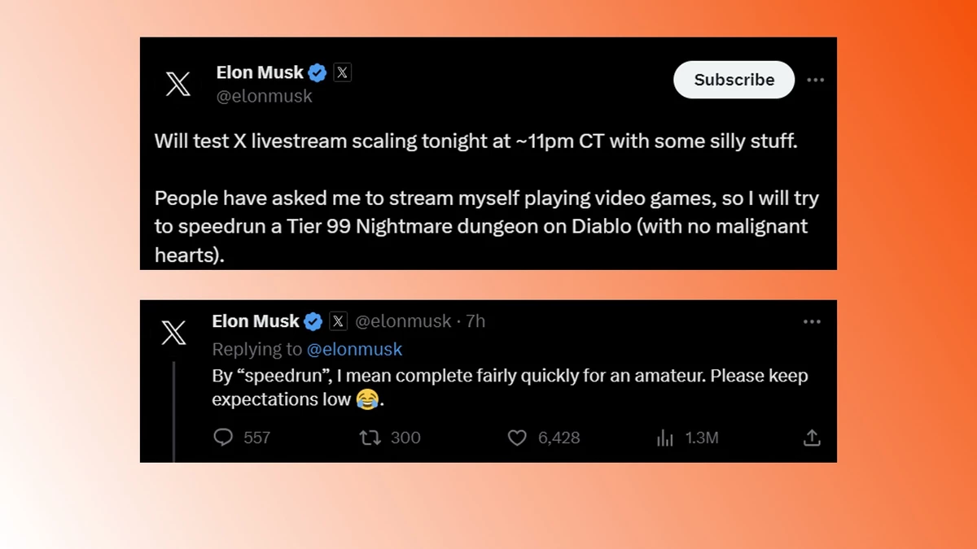This screenshot has width=977, height=549.
Task: Click the X affiliation badge in first tweet
Action: [x=342, y=72]
